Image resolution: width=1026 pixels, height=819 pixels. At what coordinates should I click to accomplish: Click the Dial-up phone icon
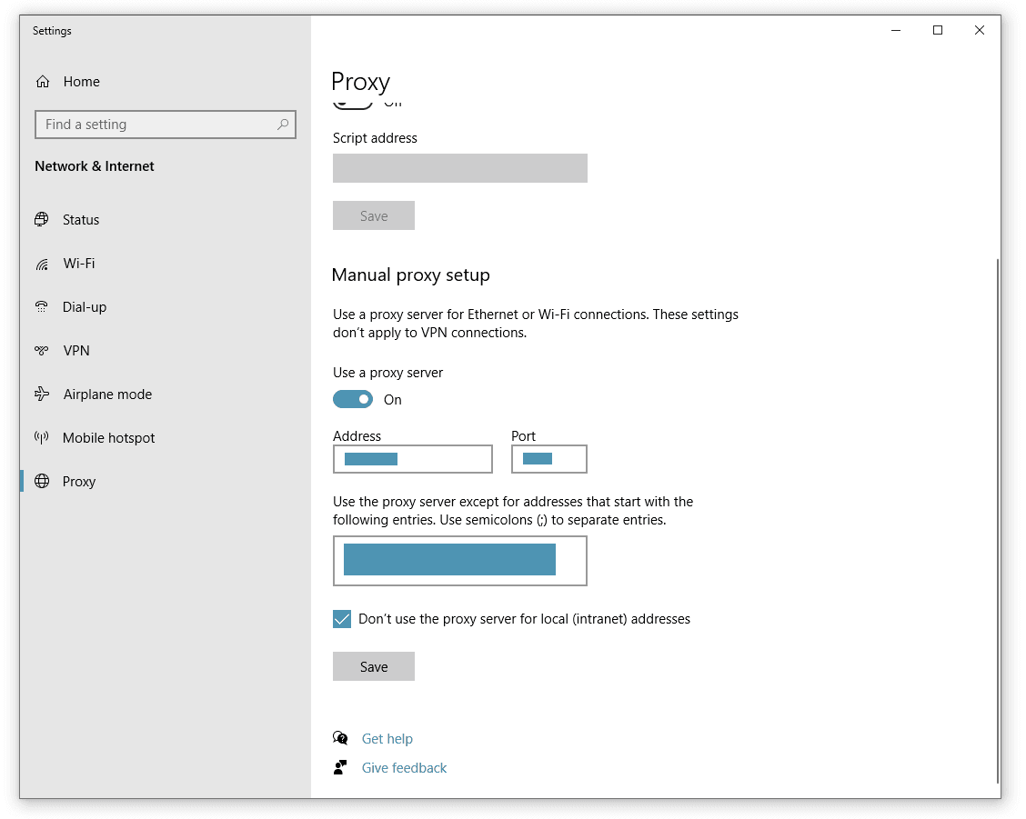[42, 307]
